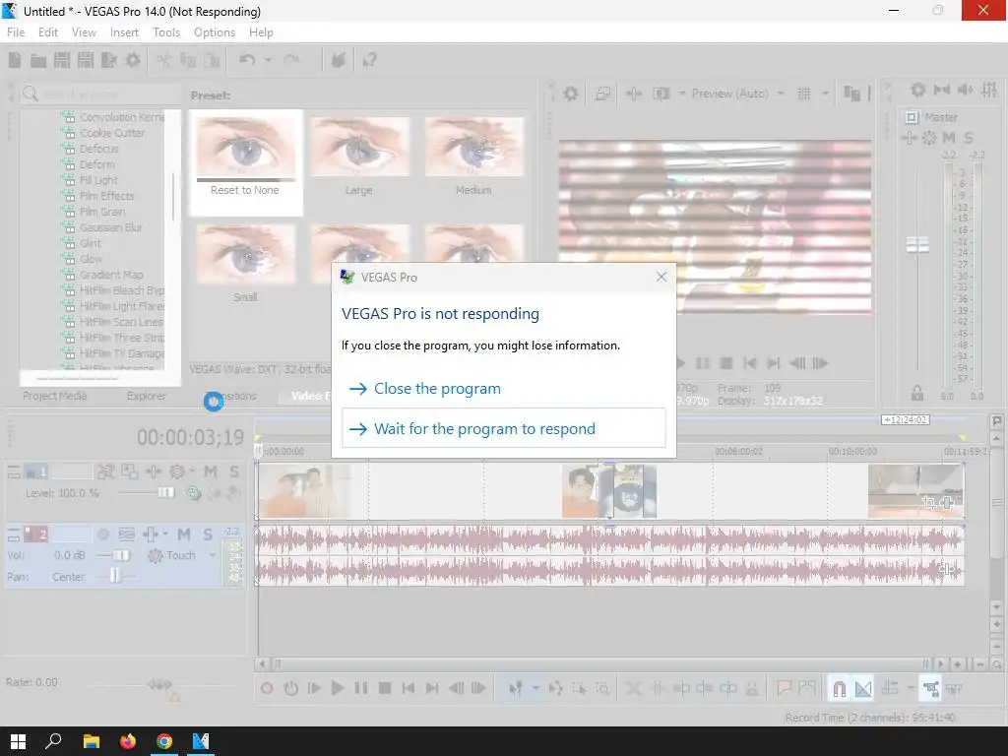1008x756 pixels.
Task: Click the plug-in search field
Action: tap(100, 94)
